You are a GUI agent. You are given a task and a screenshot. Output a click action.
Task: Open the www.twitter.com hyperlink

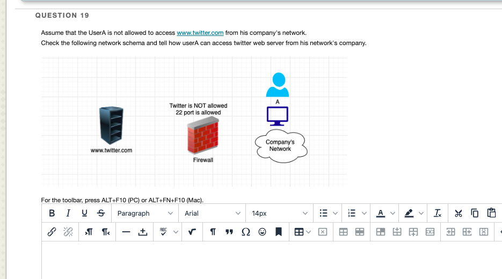click(200, 33)
